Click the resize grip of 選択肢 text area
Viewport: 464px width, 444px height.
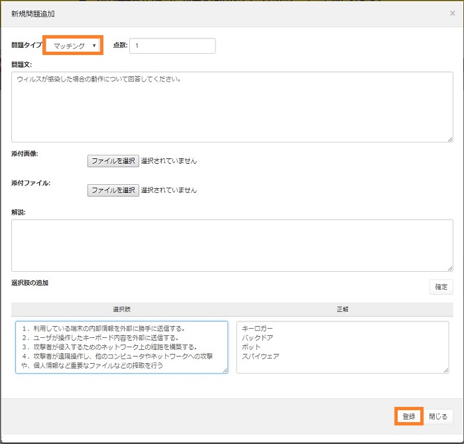click(225, 370)
